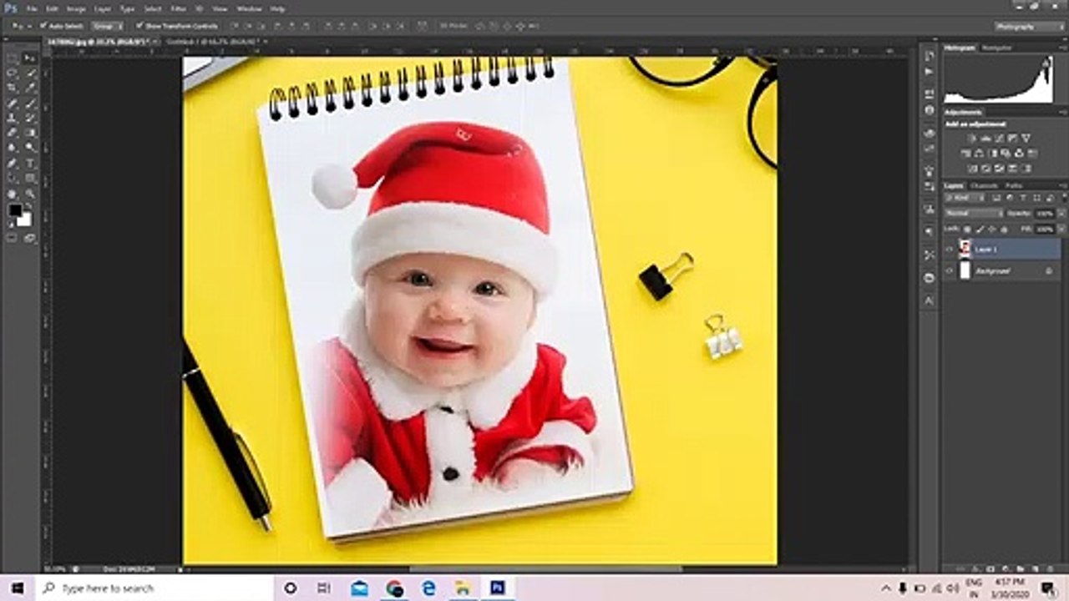Switch to the Channels tab
Viewport: 1069px width, 601px height.
tap(984, 185)
